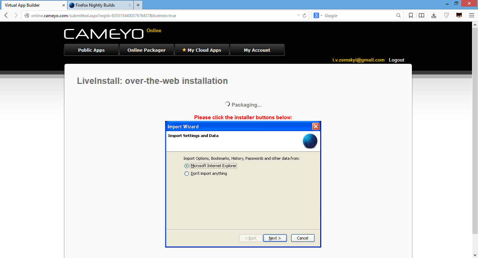
Task: Click the Nightly globe icon in wizard
Action: coord(310,141)
